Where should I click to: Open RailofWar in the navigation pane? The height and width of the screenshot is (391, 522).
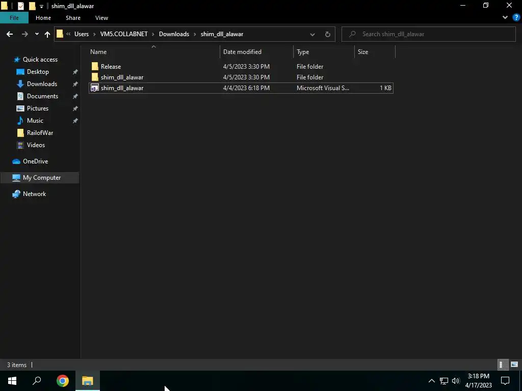coord(40,133)
